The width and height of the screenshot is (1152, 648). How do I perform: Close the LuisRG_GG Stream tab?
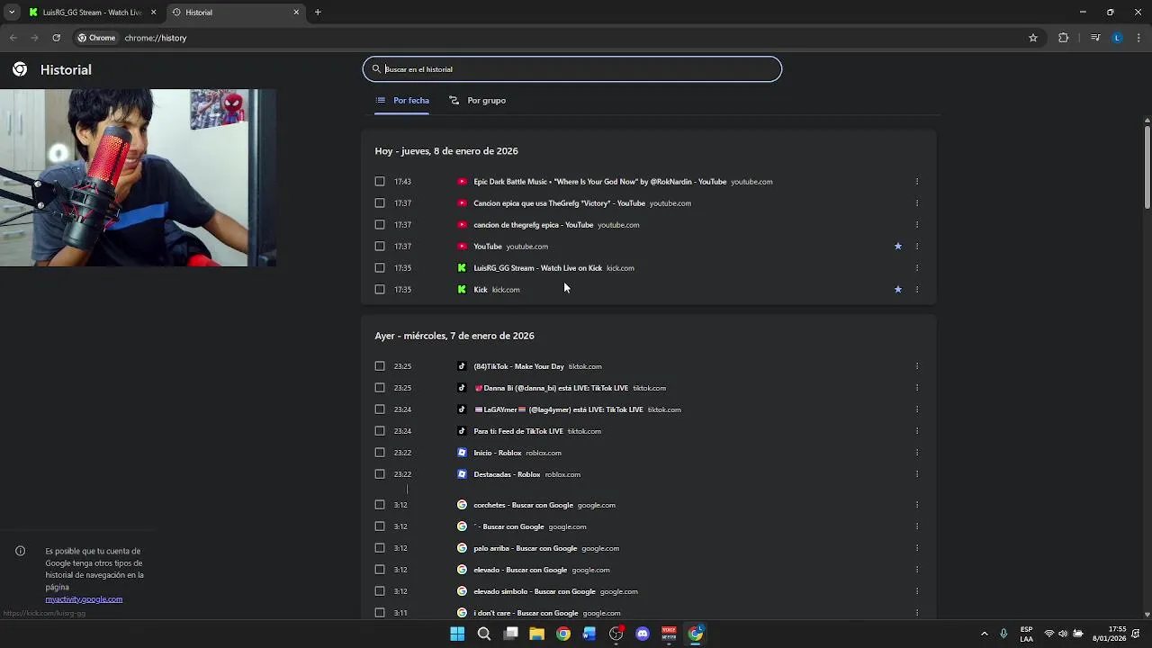[x=153, y=13]
